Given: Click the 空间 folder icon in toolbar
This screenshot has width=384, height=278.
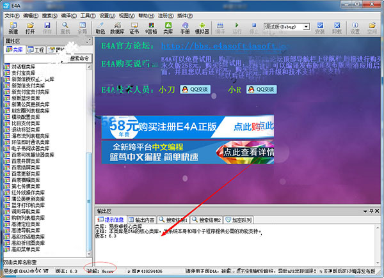Looking at the screenshot, I should click(372, 28).
